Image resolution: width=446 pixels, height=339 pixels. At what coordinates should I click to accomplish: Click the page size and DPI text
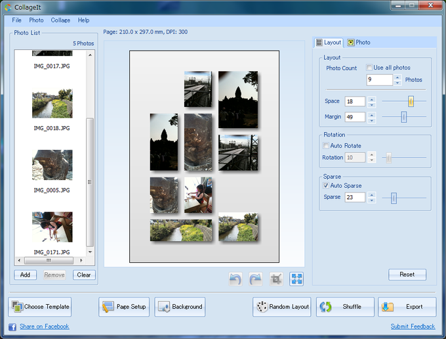pyautogui.click(x=146, y=32)
